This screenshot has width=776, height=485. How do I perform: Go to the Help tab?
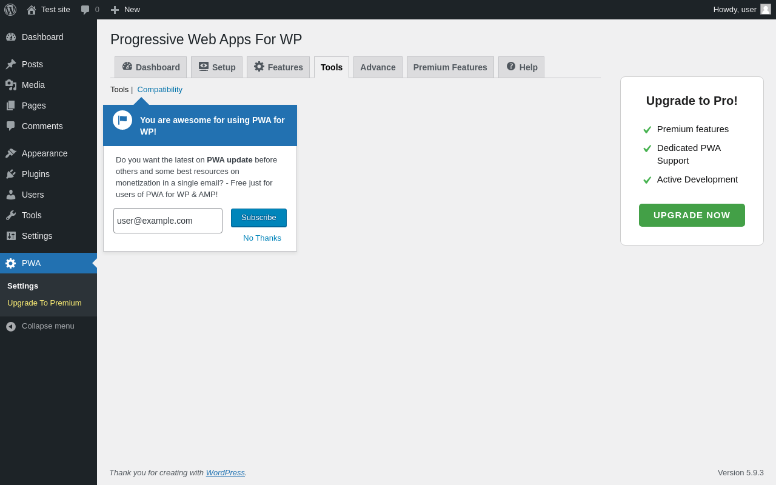[521, 67]
